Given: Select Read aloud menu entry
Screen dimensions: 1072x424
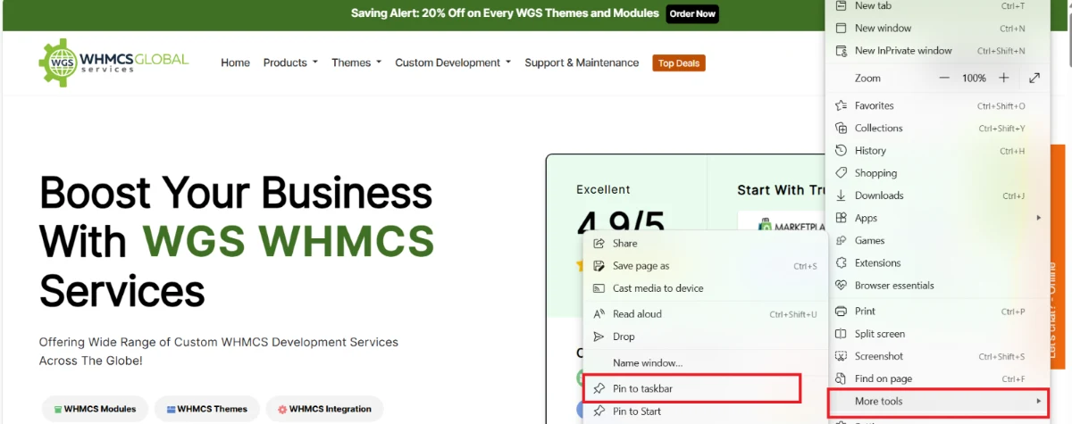Looking at the screenshot, I should pyautogui.click(x=706, y=314).
